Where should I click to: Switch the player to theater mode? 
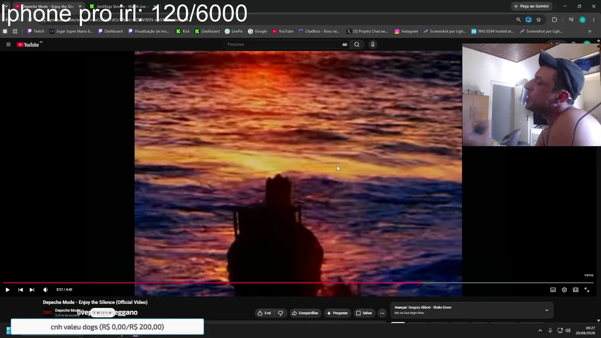coord(576,290)
